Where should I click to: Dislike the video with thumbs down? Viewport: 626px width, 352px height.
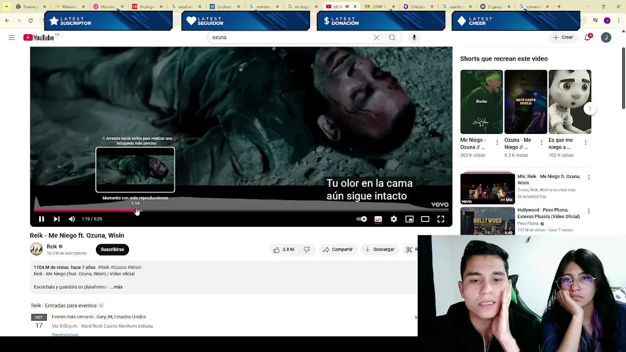(x=307, y=249)
